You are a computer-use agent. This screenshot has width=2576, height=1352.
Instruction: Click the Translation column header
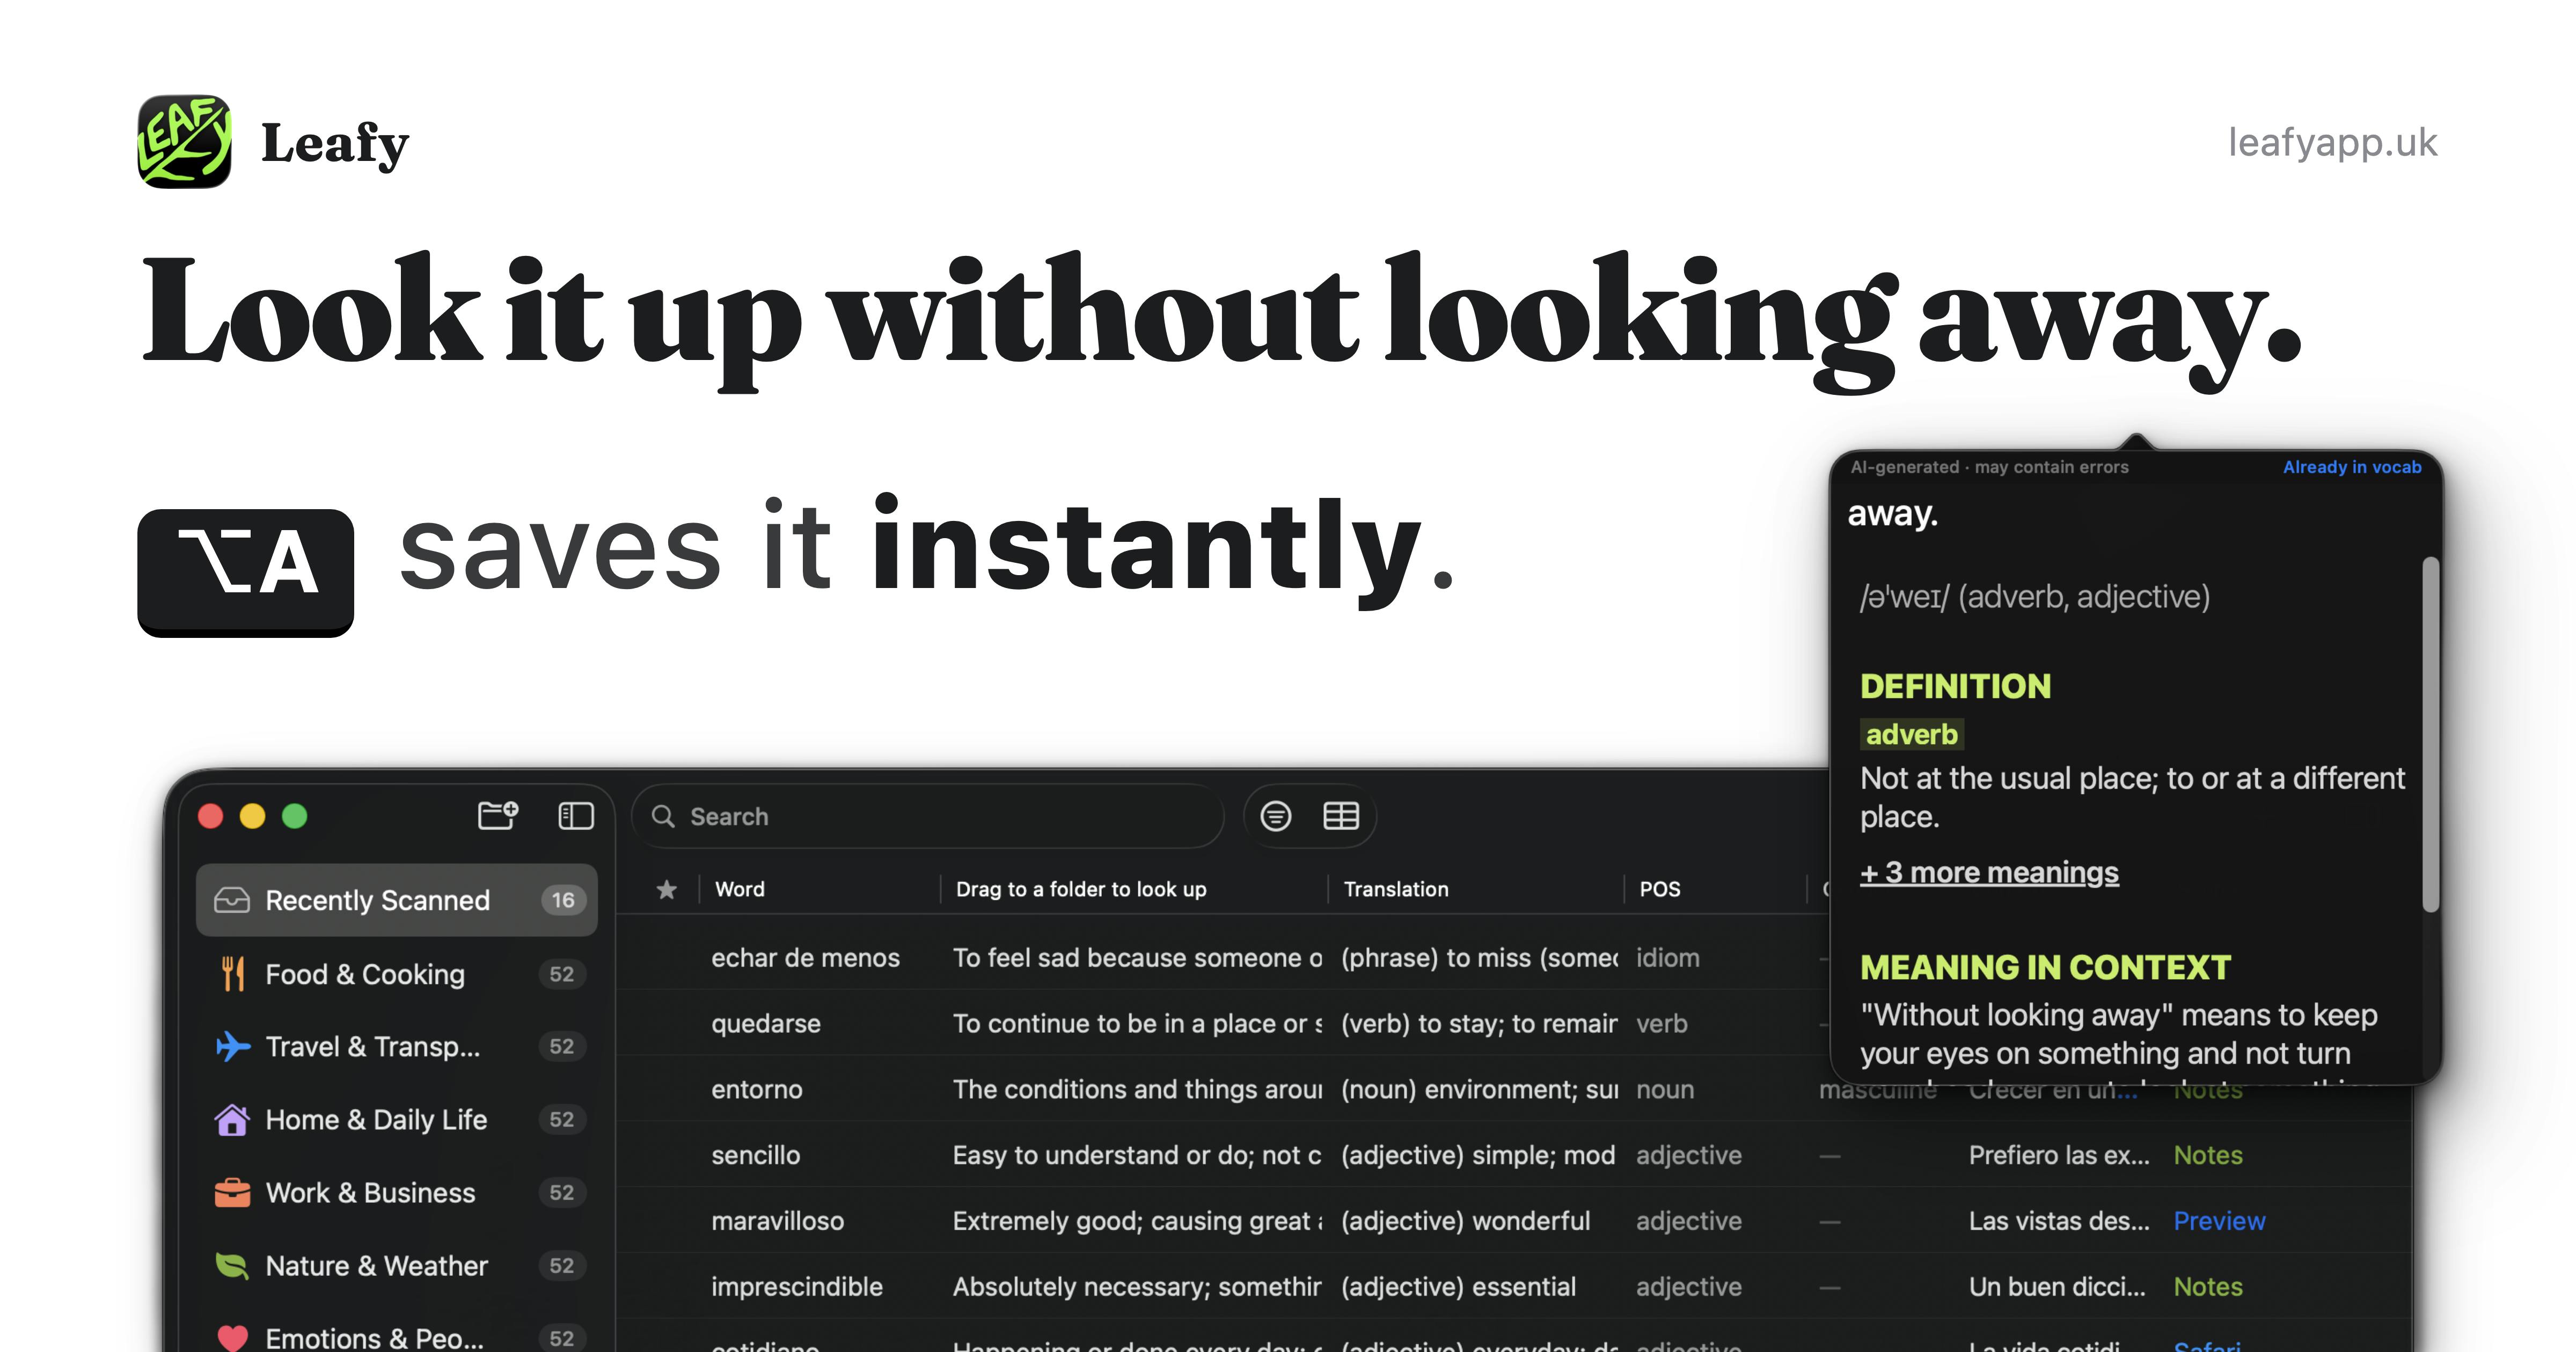1396,889
